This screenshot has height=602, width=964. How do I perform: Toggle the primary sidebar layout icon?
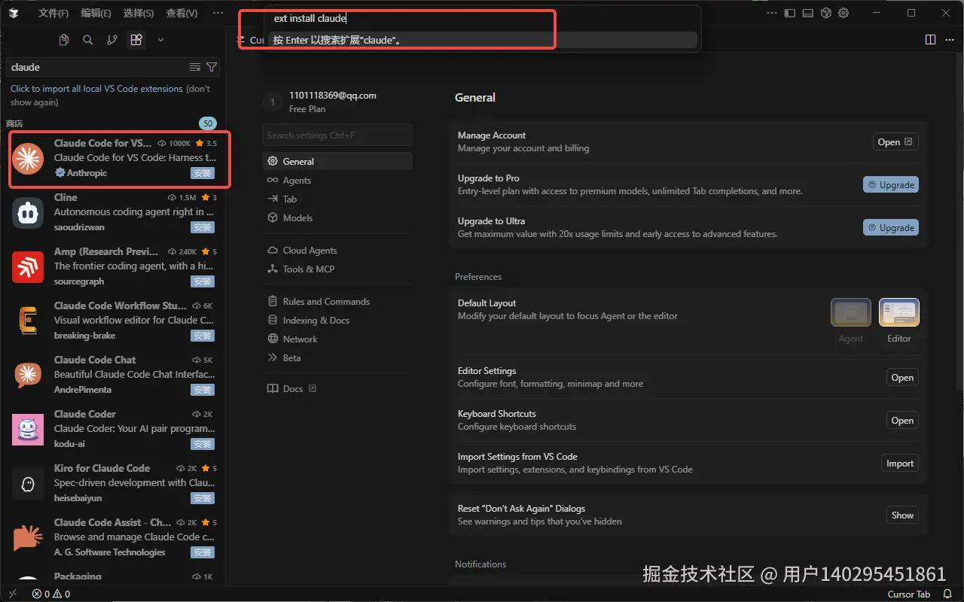pos(790,13)
